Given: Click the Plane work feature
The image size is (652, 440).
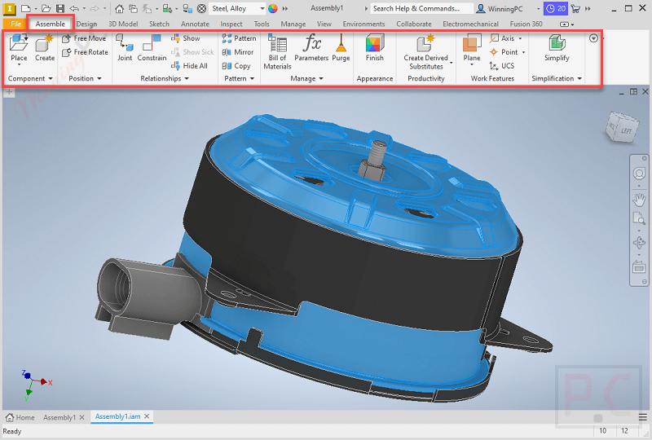Looking at the screenshot, I should pos(472,50).
